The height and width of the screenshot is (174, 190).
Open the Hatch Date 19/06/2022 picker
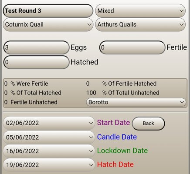(x=49, y=165)
